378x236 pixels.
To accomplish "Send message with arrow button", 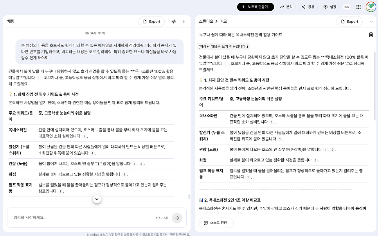I will pos(177,218).
